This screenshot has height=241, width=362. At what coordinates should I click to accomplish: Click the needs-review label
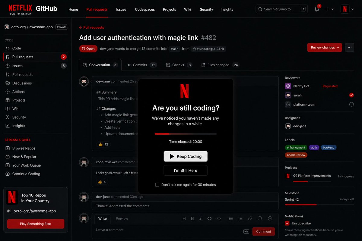tap(296, 155)
